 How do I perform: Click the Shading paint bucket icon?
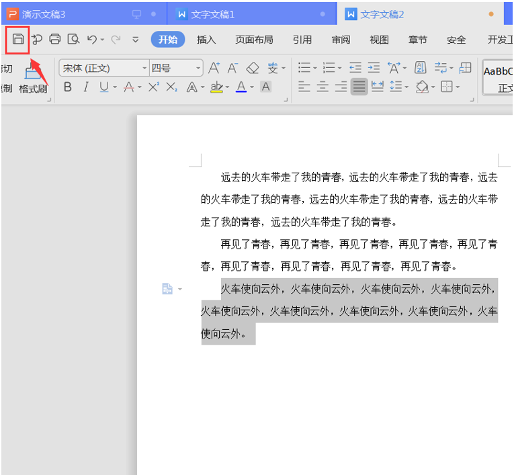[422, 87]
